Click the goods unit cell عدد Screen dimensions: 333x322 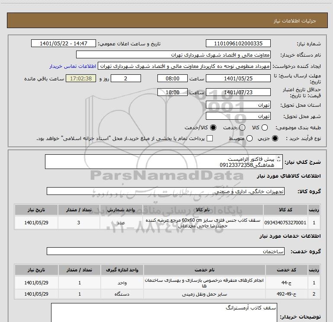click(121, 223)
